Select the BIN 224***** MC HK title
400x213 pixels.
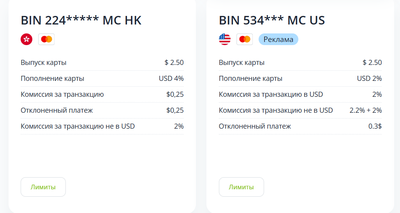[81, 20]
